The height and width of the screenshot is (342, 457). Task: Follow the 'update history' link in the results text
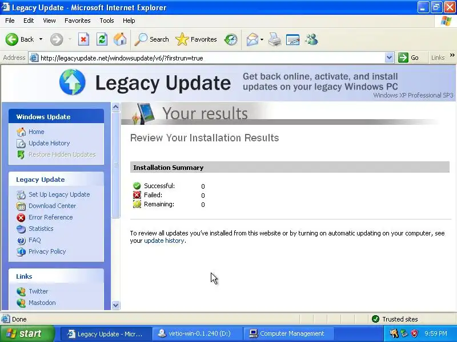click(164, 241)
